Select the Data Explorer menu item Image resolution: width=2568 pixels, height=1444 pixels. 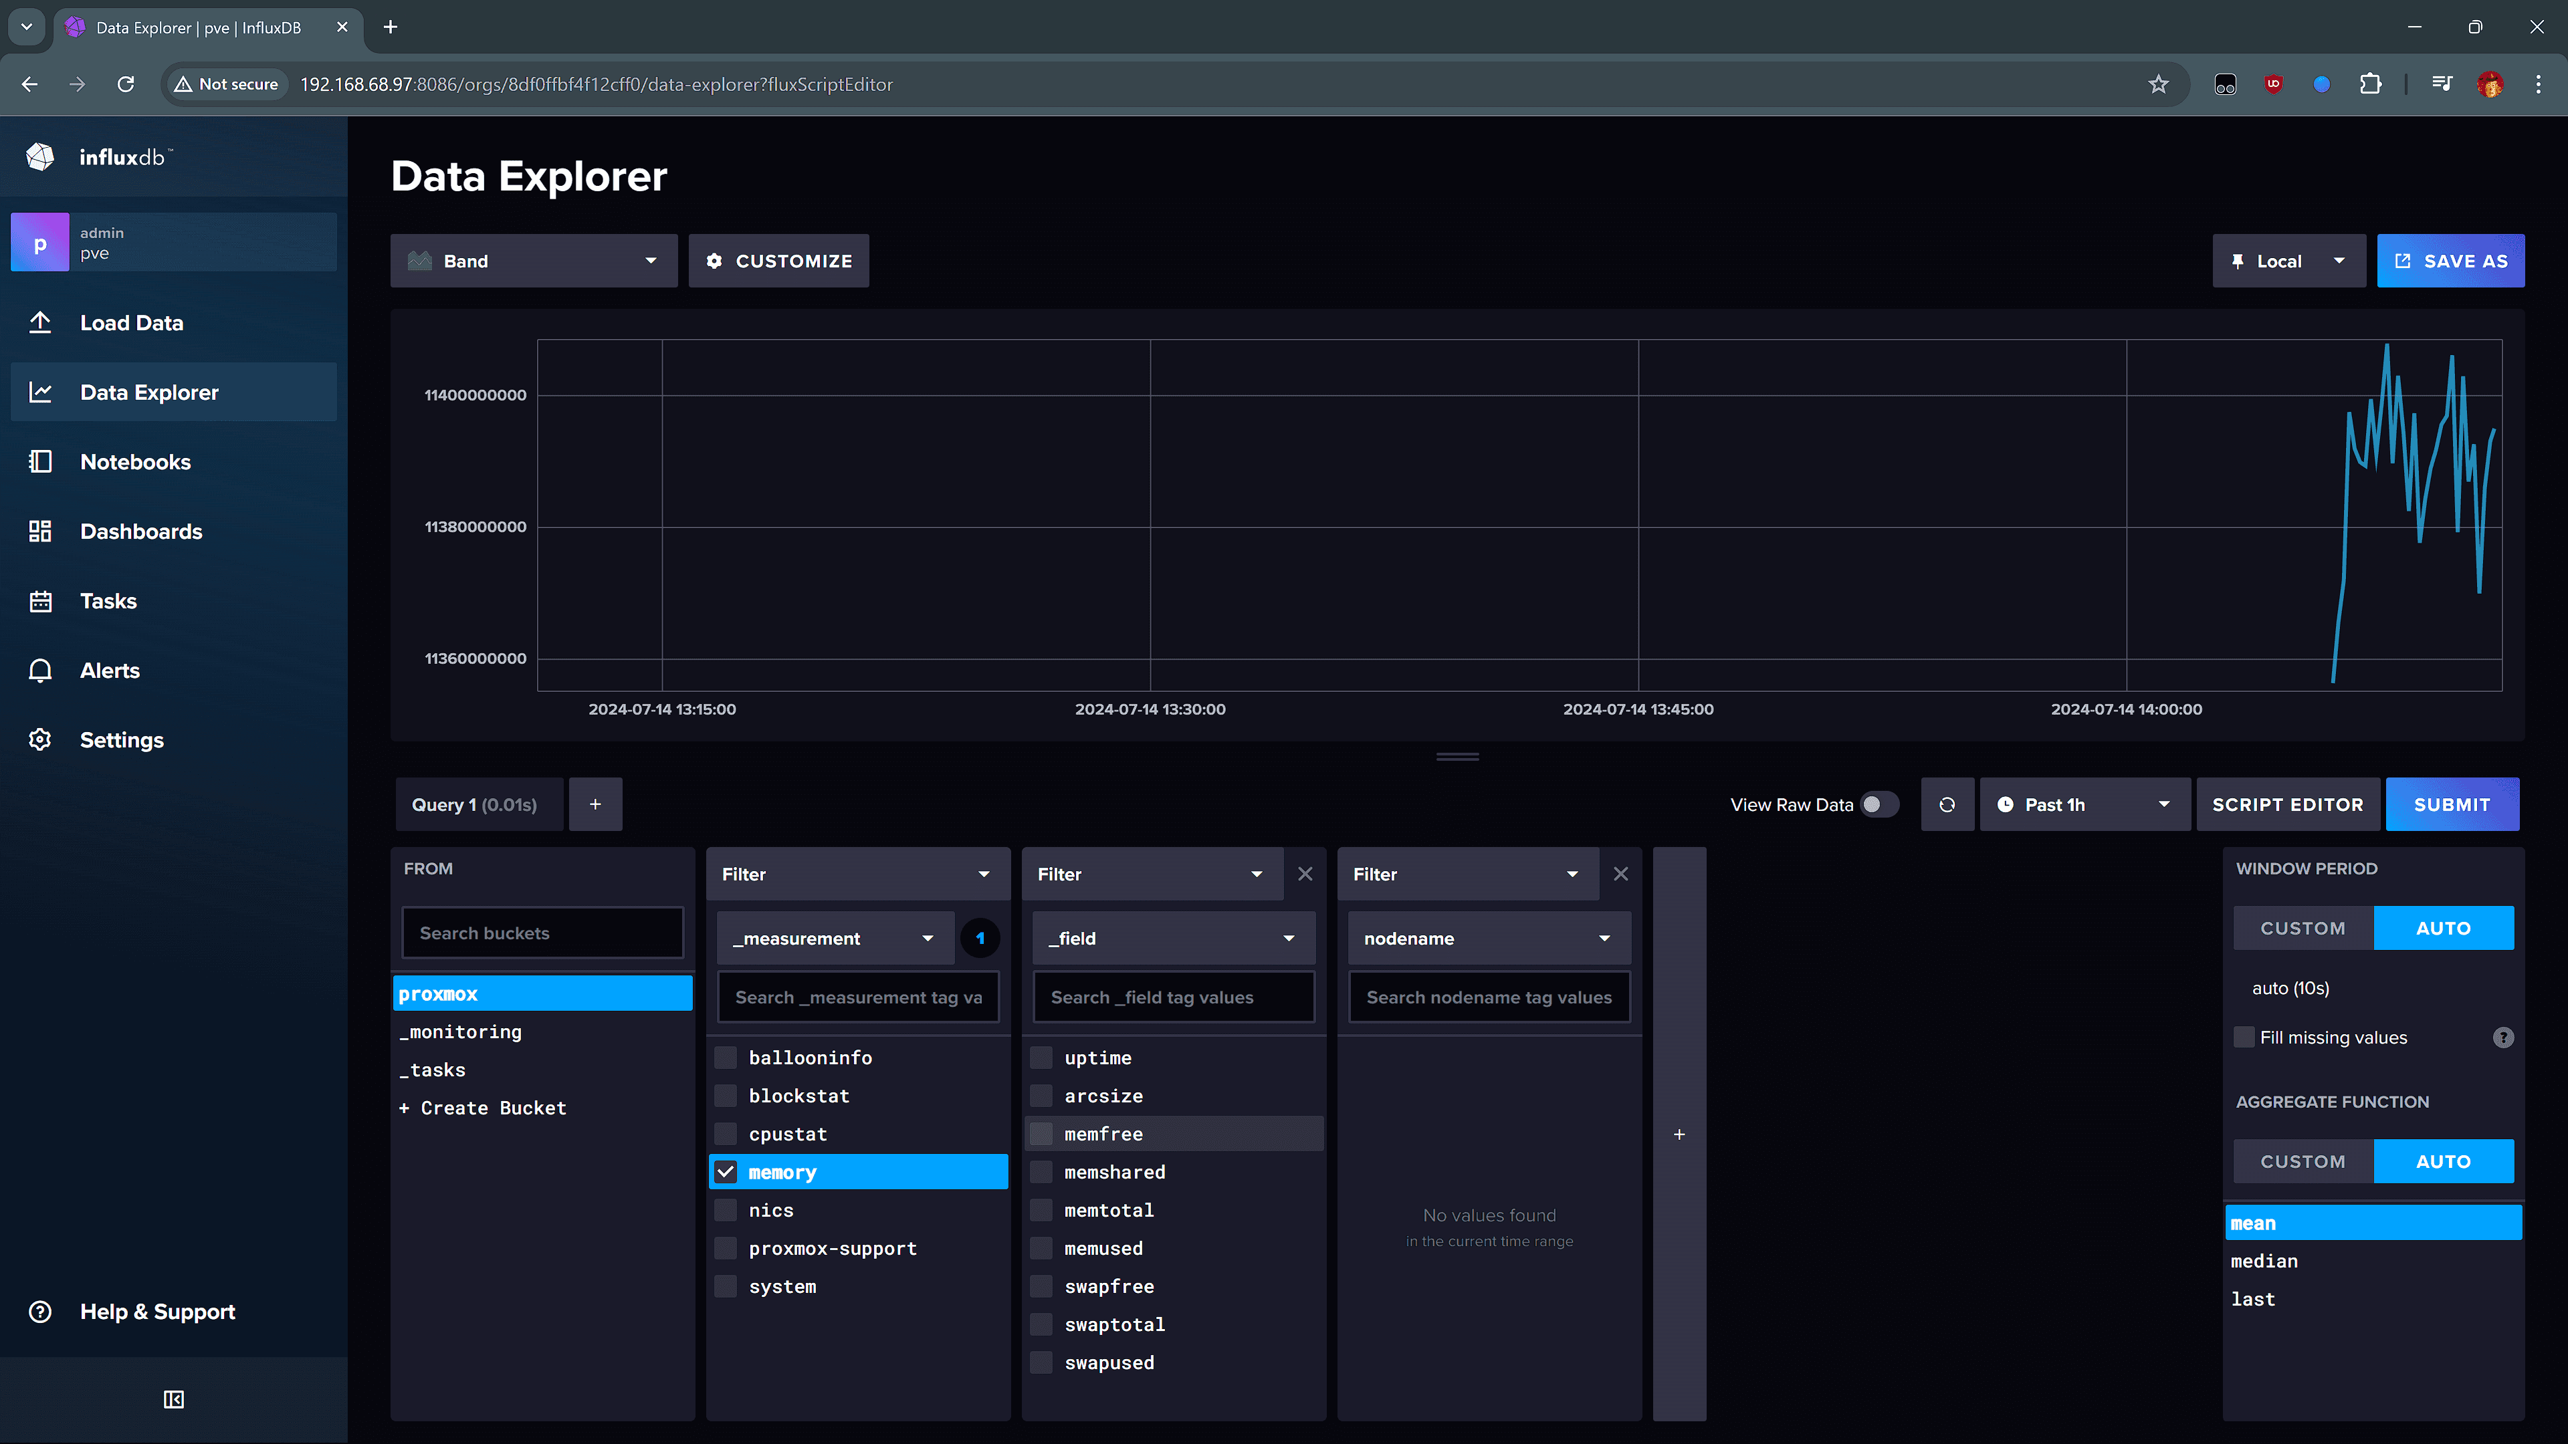pos(148,391)
